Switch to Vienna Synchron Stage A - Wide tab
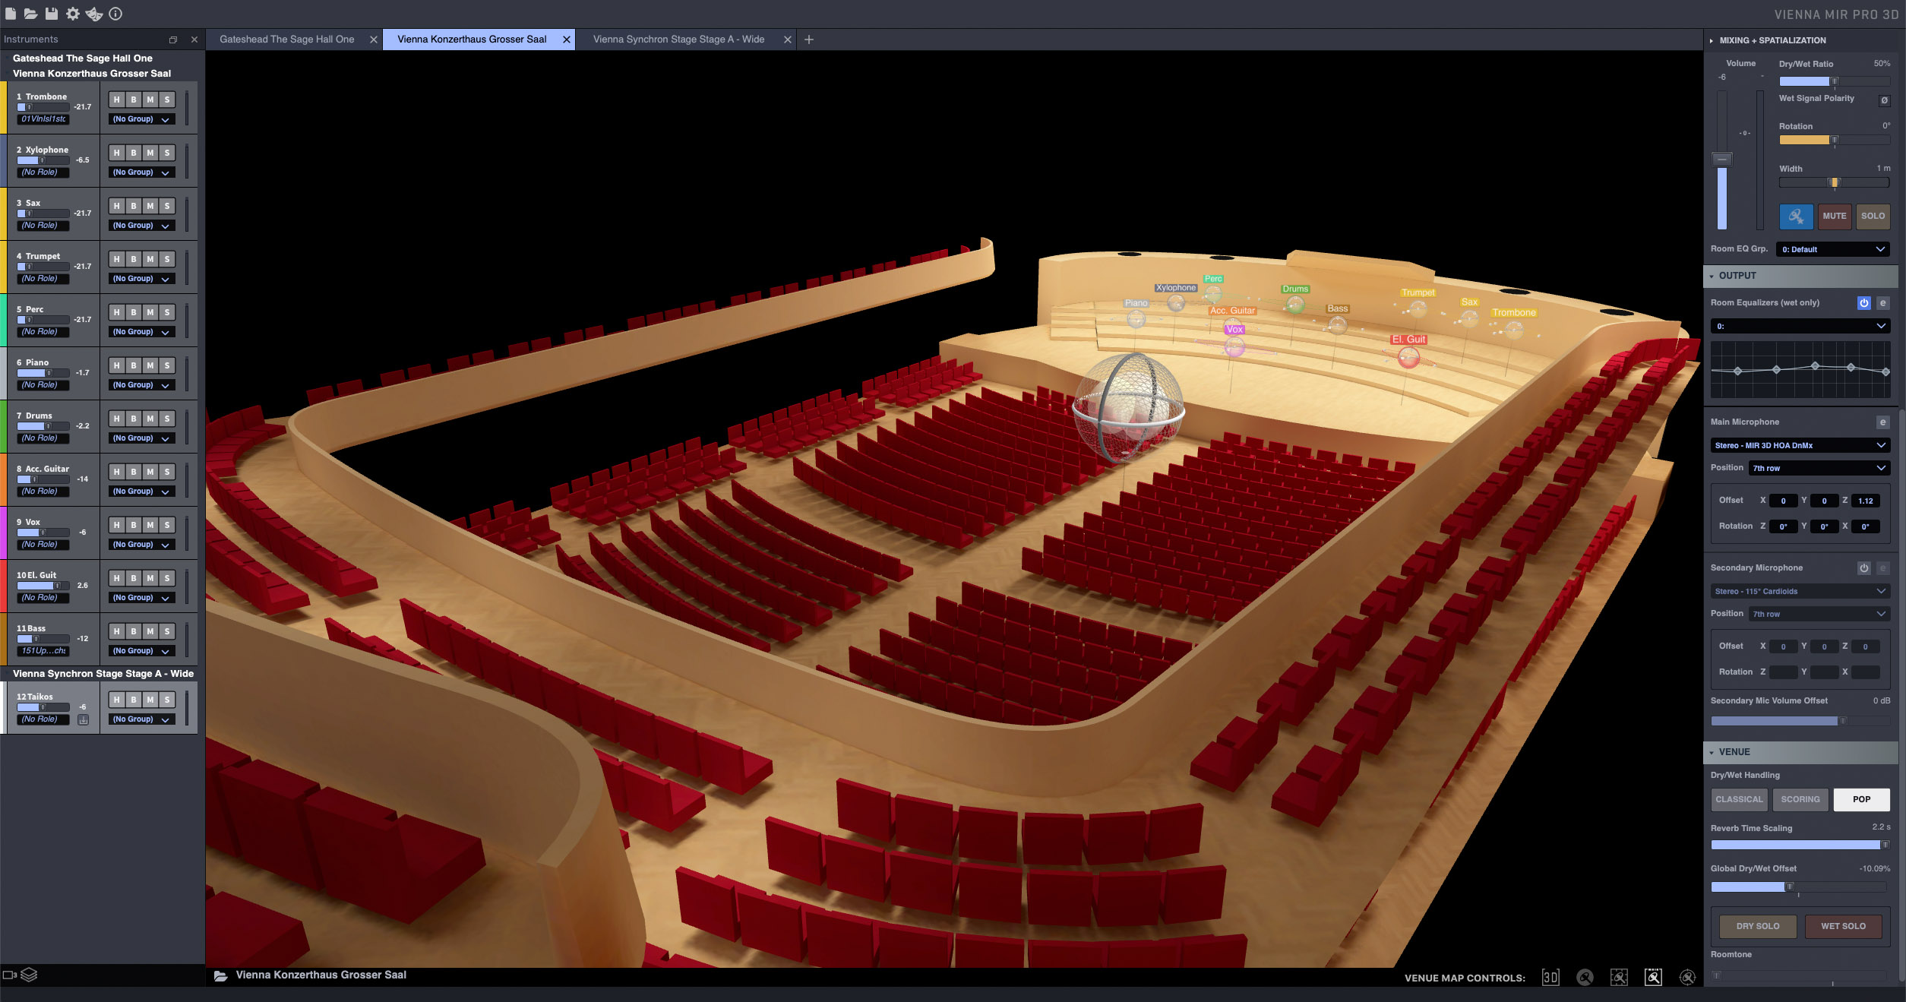 678,40
